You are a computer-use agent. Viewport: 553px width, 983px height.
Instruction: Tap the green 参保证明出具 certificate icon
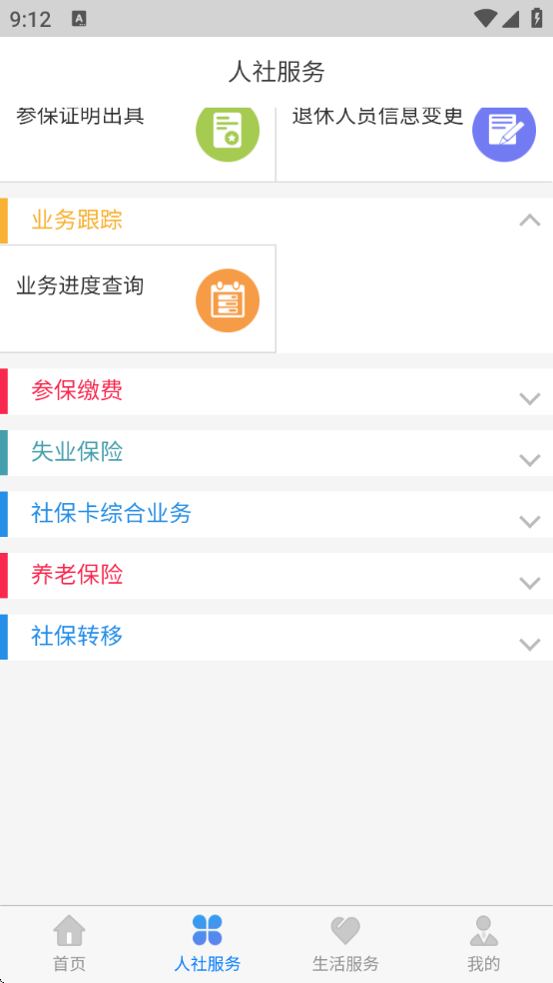point(228,134)
